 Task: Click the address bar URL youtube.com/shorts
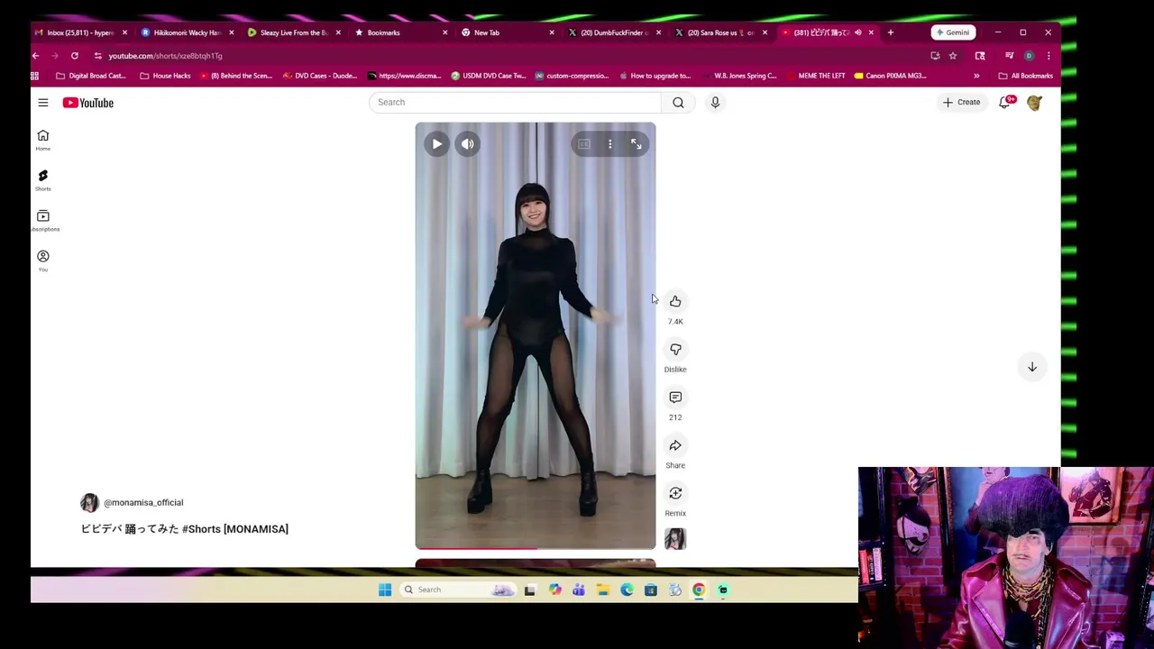pos(165,56)
